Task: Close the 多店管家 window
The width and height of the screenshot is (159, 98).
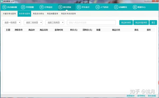Action: (156, 1)
